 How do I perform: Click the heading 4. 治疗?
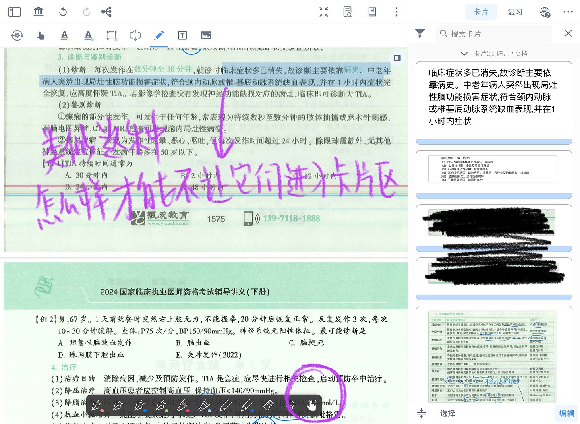click(64, 367)
